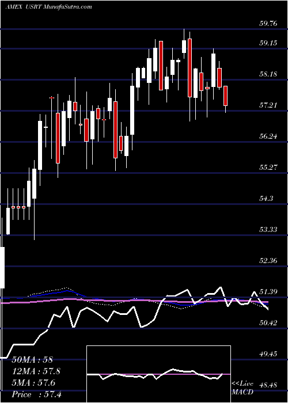Select the 57.21 price axis label

pyautogui.click(x=268, y=105)
